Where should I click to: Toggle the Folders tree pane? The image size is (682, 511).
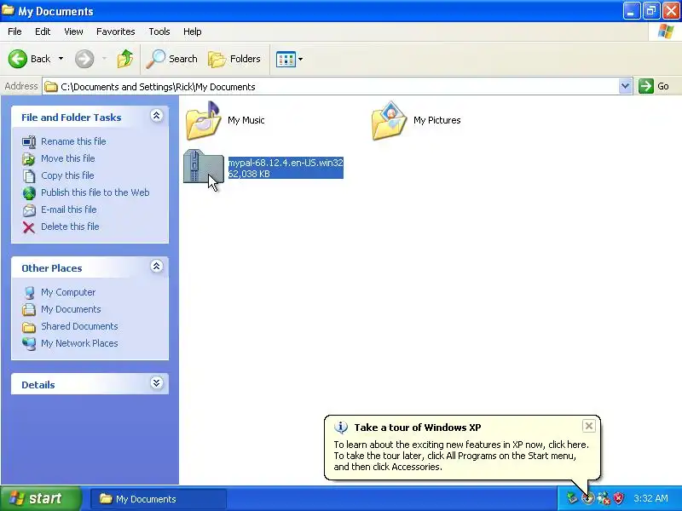(234, 59)
